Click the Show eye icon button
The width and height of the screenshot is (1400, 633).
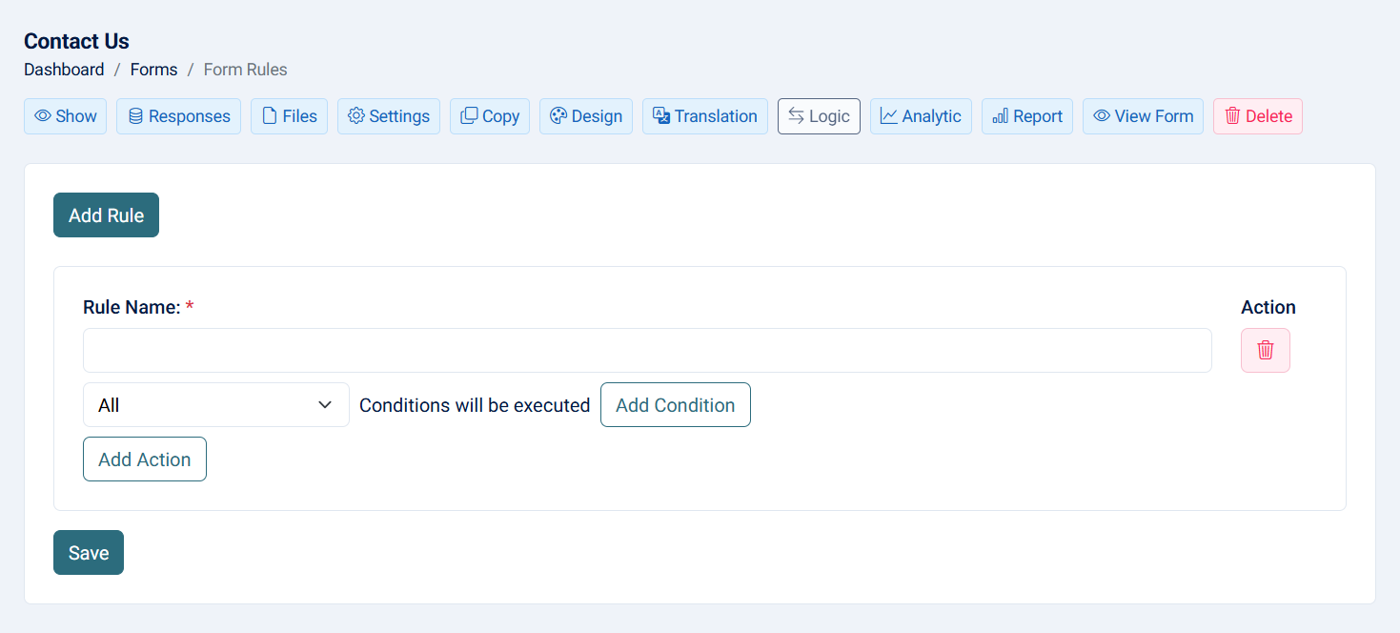point(65,116)
